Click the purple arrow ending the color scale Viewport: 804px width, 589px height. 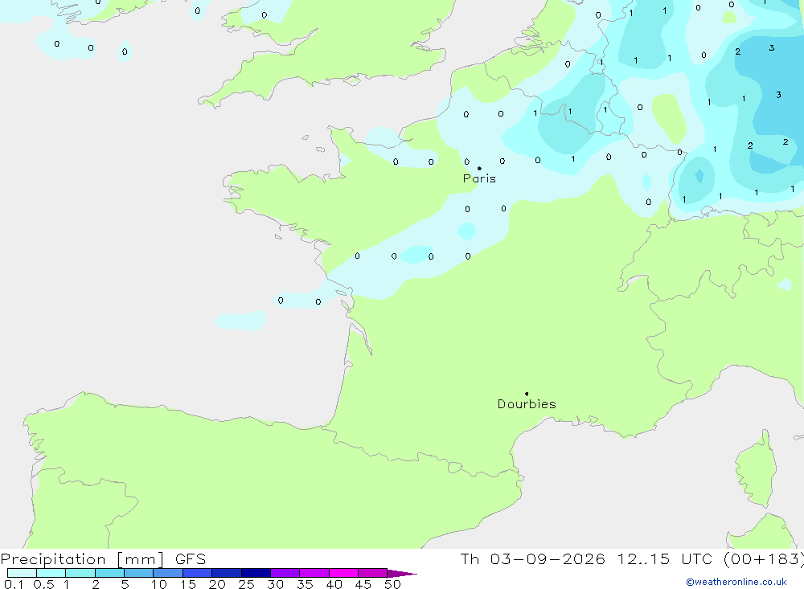coord(402,574)
